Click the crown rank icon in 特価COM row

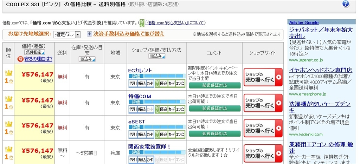point(8,99)
